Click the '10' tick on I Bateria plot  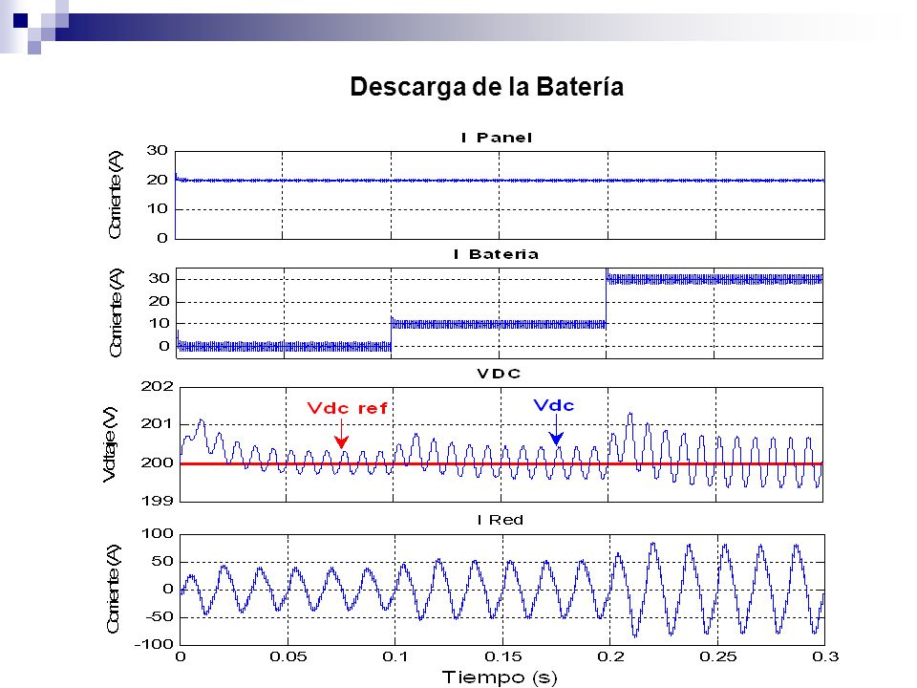(159, 323)
